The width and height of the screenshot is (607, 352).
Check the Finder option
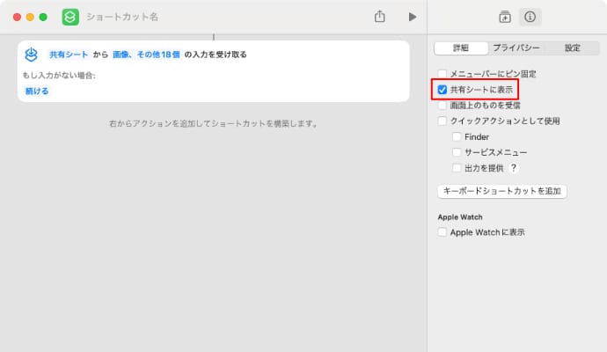coord(457,137)
